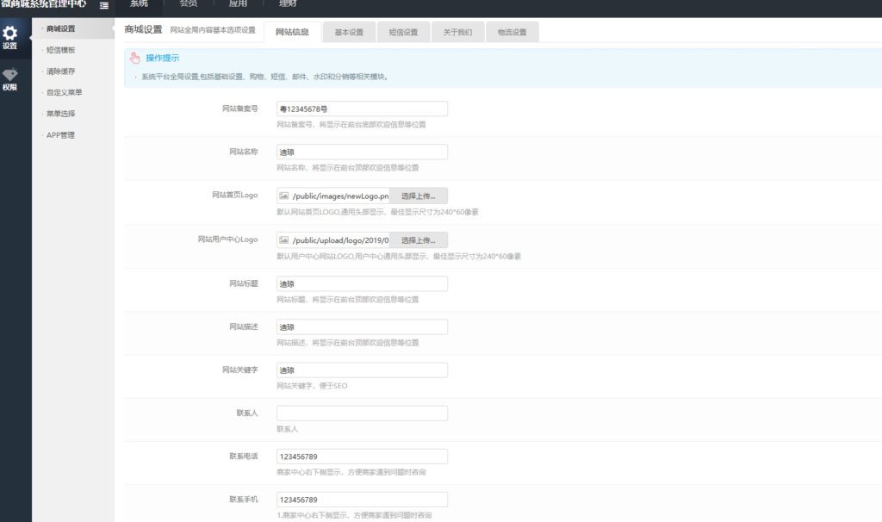Click 选择上传 button for 网站首页Logo
This screenshot has width=882, height=522.
[x=419, y=196]
